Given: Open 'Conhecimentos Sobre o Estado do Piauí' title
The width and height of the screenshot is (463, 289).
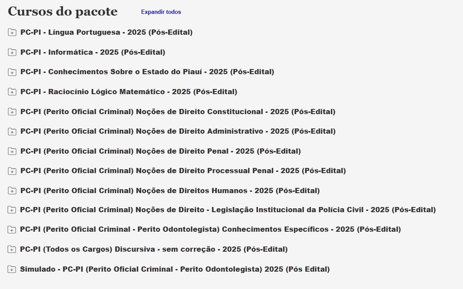Looking at the screenshot, I should click(x=147, y=72).
